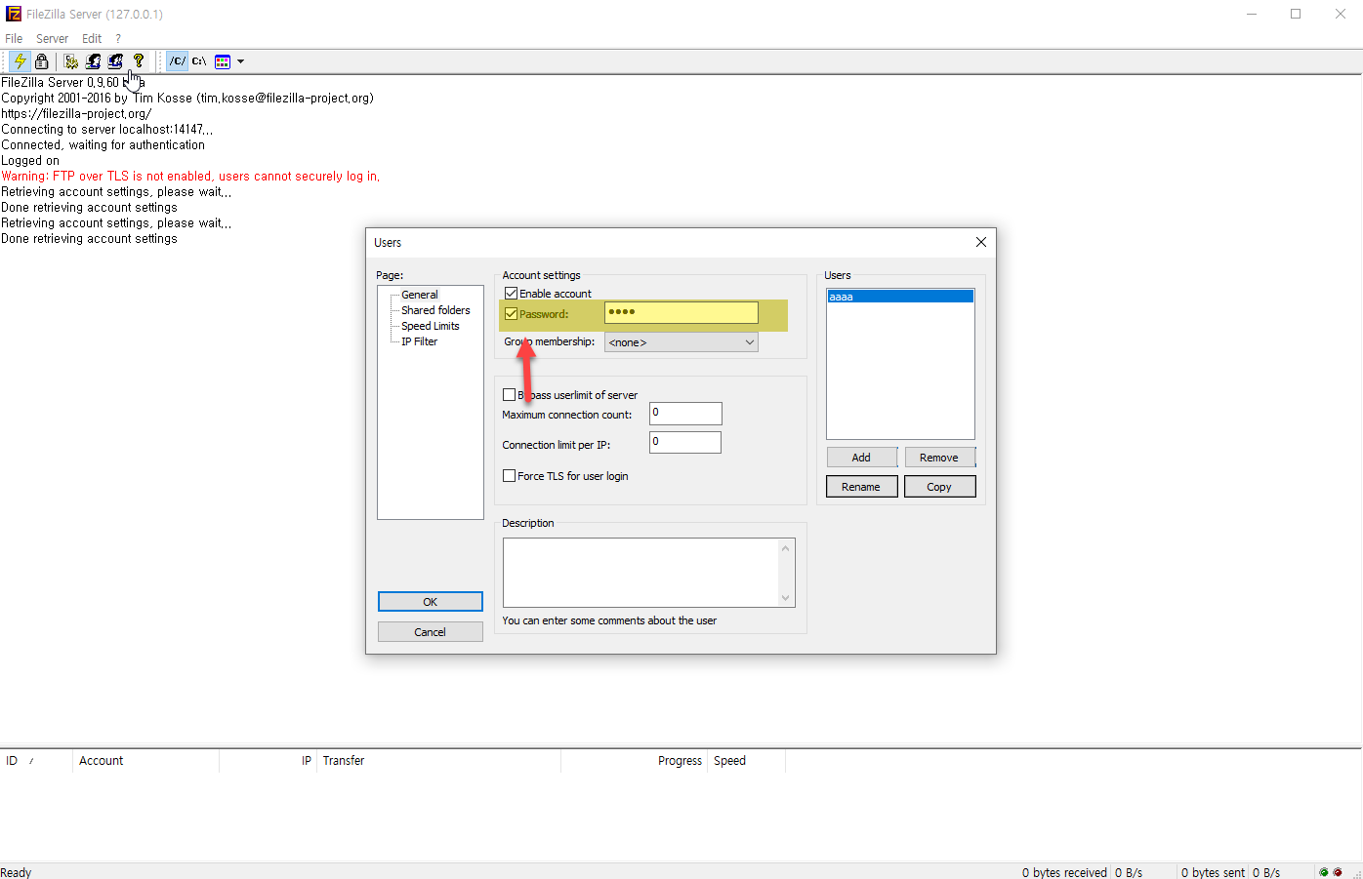
Task: Click the lock server padlock icon
Action: pos(41,60)
